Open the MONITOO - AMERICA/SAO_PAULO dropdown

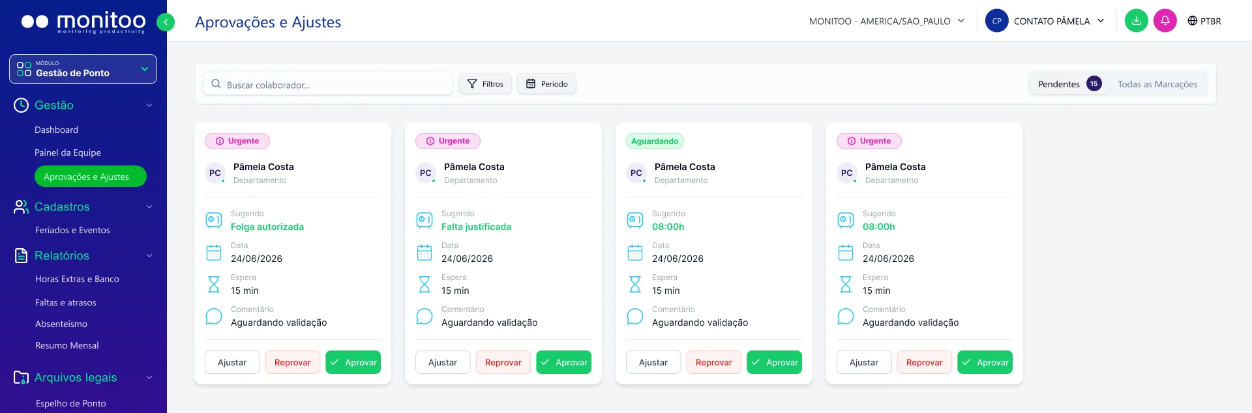887,21
